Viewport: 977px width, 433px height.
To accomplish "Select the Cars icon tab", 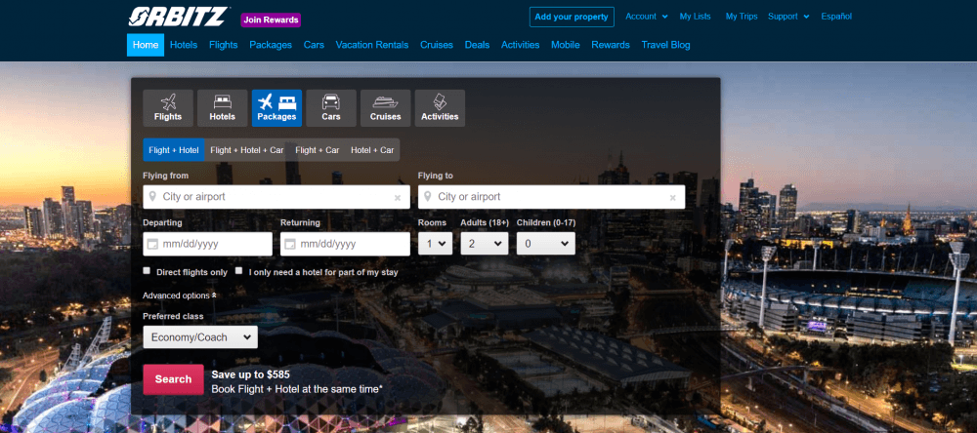I will 331,107.
